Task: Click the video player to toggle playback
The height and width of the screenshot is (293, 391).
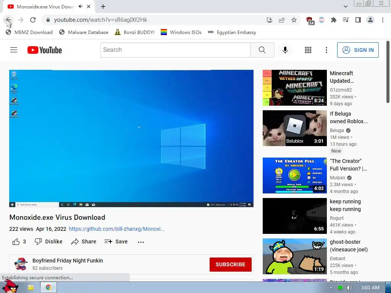Action: click(131, 138)
